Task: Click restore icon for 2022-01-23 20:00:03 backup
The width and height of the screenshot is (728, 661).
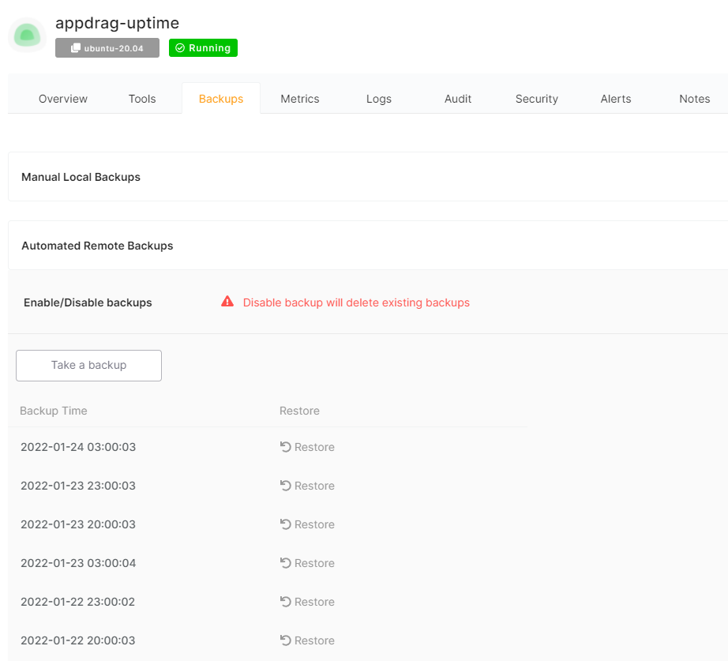Action: 286,524
